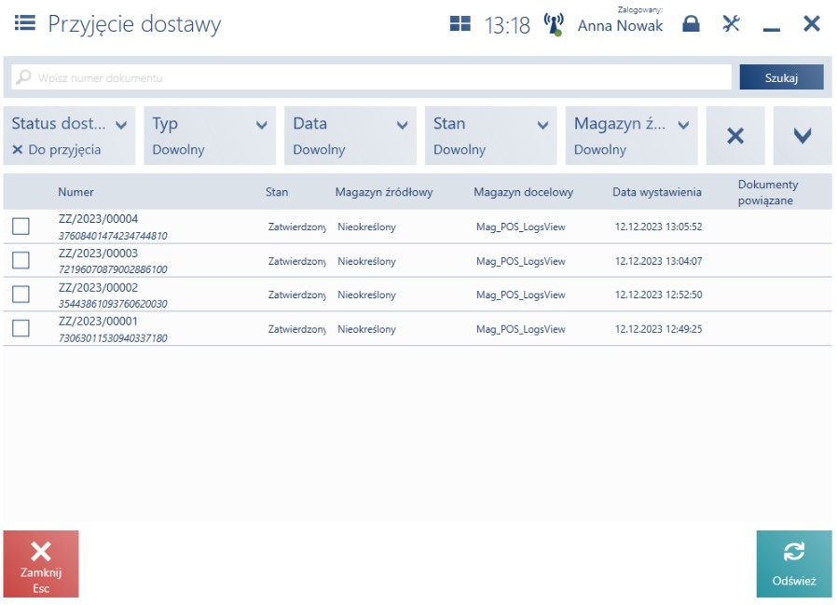Click the Szukaj search button
Screen dimensions: 837x605
(x=781, y=77)
